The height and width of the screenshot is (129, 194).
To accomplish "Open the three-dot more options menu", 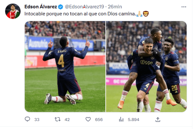I will (x=184, y=7).
